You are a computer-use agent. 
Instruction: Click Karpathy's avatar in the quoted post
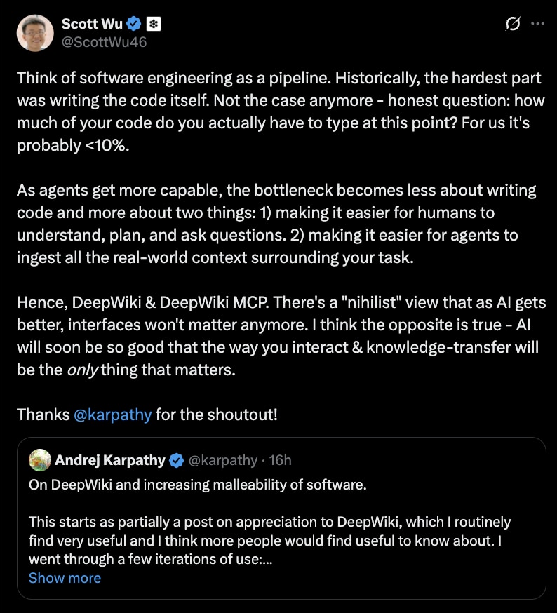(40, 461)
